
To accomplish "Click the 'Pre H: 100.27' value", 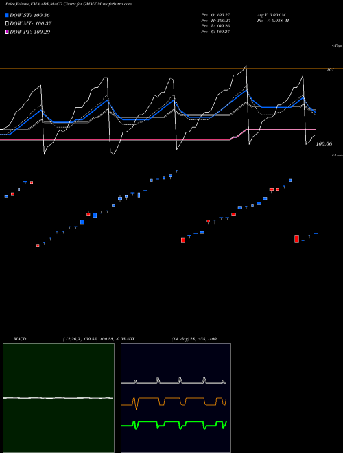I will (215, 21).
